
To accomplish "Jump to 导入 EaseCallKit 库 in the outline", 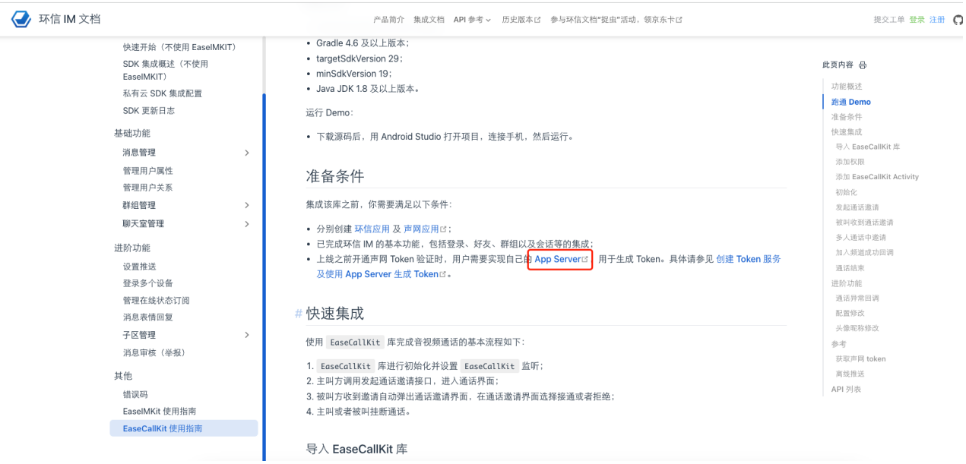I will (x=867, y=147).
